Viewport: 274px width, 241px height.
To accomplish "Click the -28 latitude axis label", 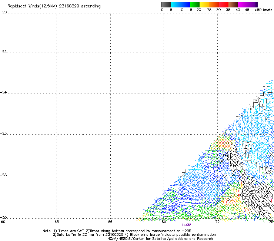I will point(3,175).
